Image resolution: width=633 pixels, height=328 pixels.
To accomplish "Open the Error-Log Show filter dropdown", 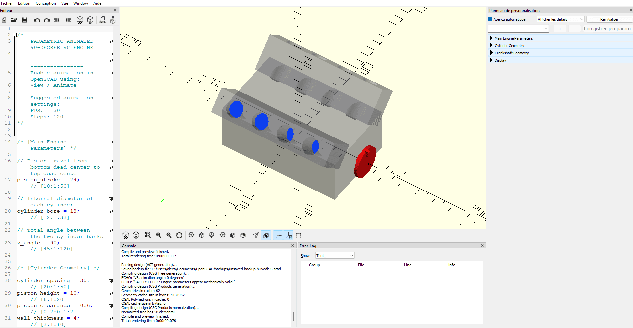I will click(x=335, y=256).
